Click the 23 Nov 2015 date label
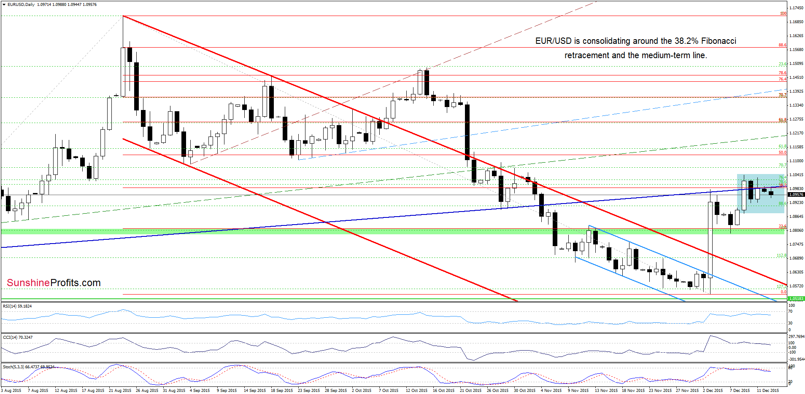The height and width of the screenshot is (394, 805). click(x=660, y=391)
